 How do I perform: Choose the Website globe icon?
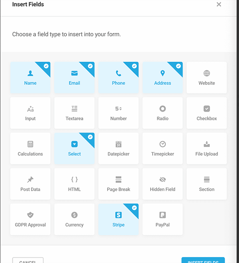click(x=207, y=73)
